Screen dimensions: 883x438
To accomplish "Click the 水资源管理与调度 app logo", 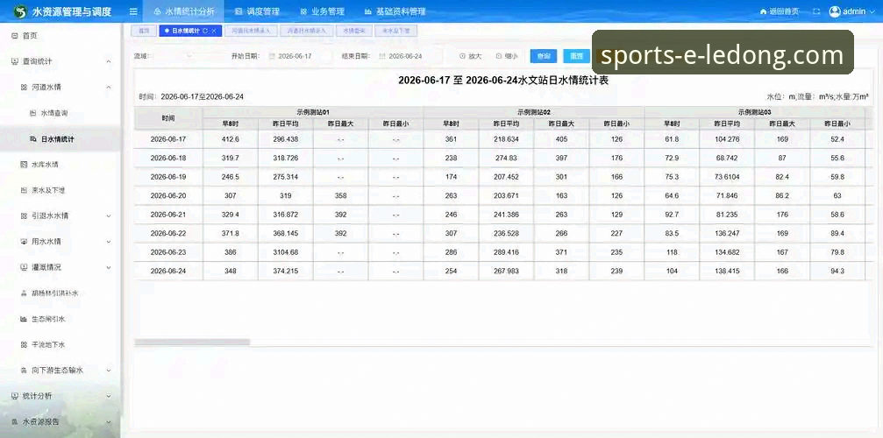I will point(20,11).
